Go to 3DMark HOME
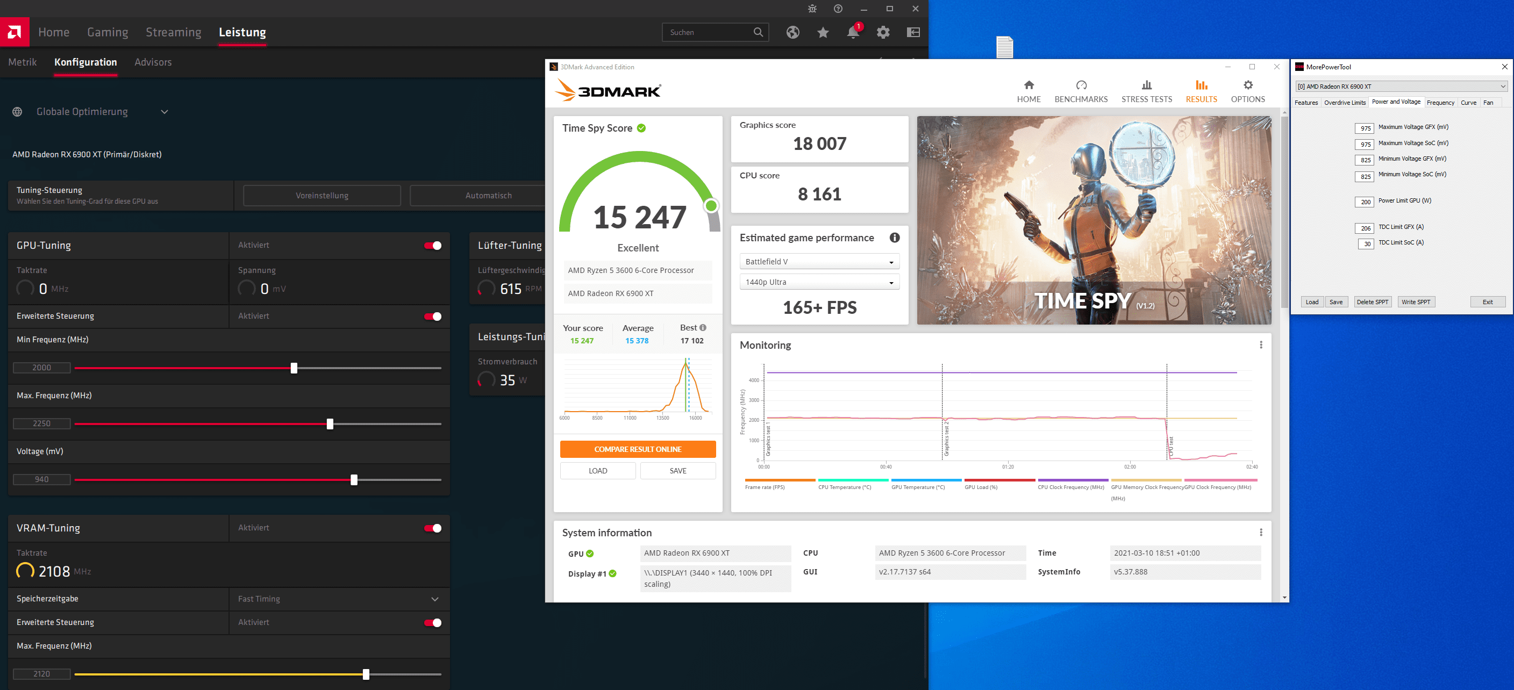The width and height of the screenshot is (1514, 690). pos(1029,91)
